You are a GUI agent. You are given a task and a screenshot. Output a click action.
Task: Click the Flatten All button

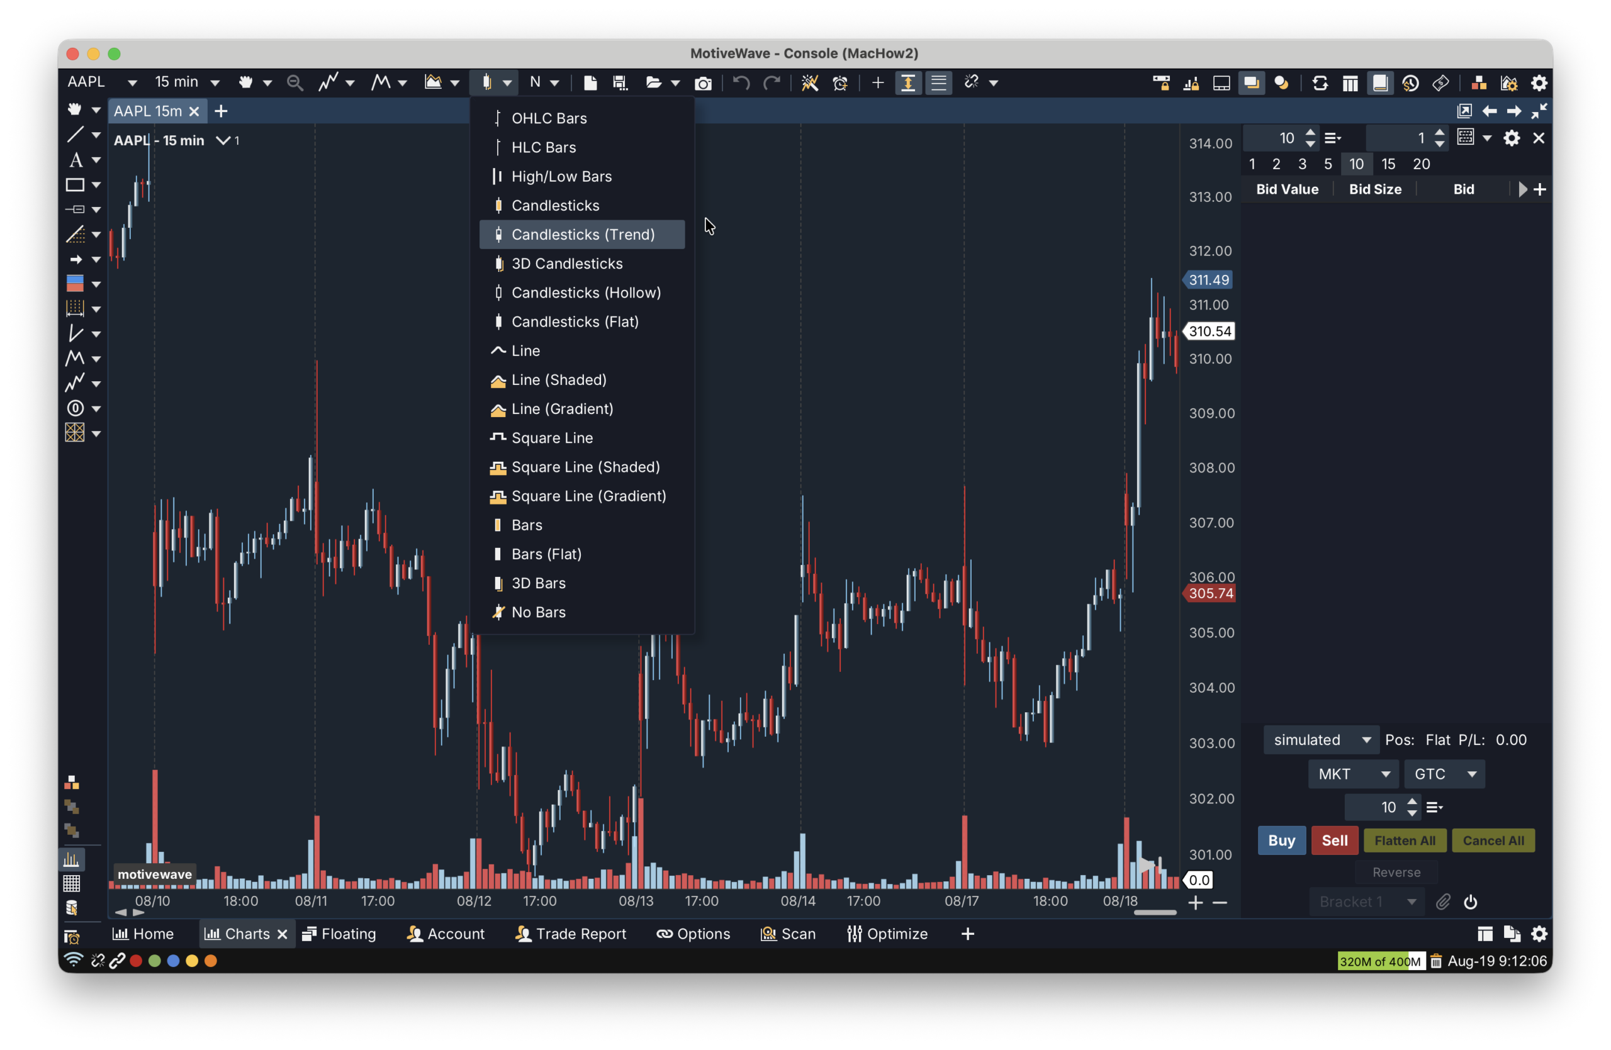(1405, 841)
